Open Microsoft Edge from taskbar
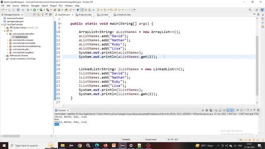This screenshot has height=149, width=265. coord(97,145)
